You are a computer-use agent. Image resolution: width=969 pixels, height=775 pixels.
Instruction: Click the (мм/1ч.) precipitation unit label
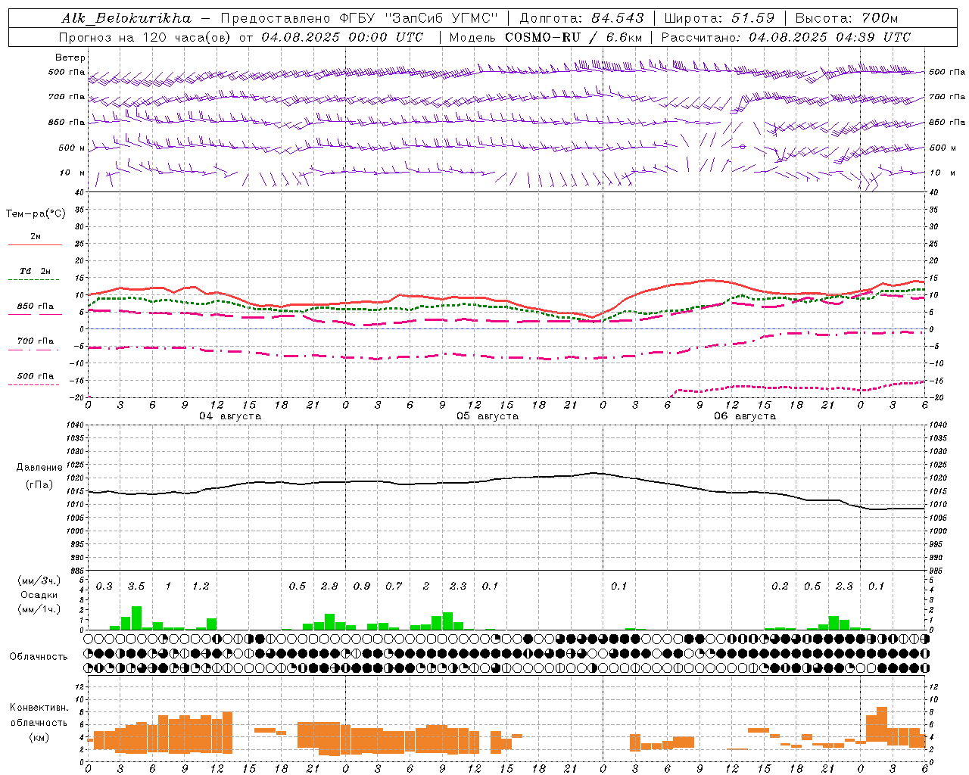39,610
